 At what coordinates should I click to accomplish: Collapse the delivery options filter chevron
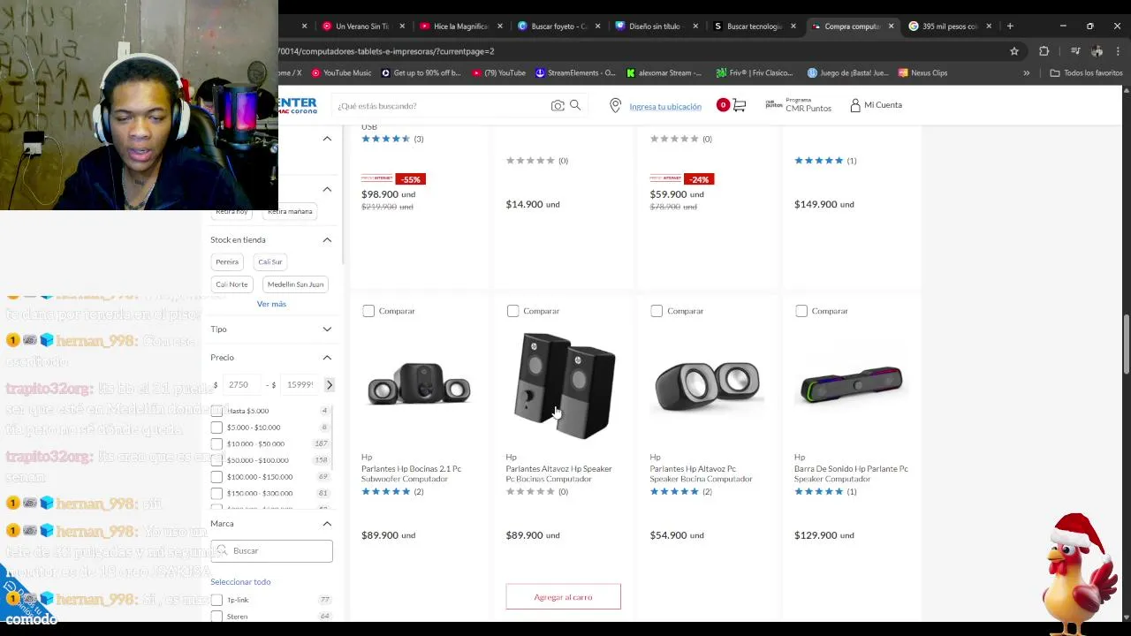coord(327,189)
